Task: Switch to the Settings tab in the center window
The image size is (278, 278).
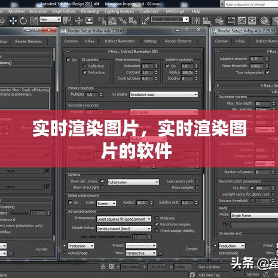Action: click(x=150, y=41)
